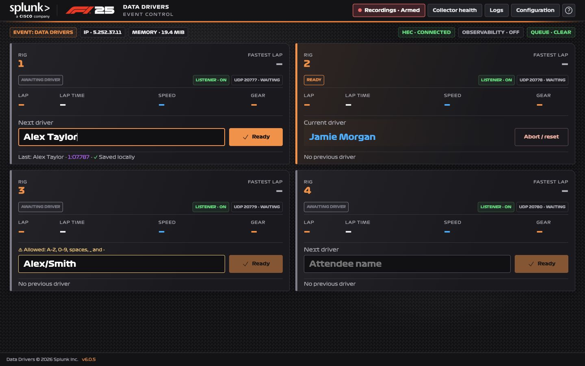Click HEC Connected status pill
585x366 pixels.
click(x=426, y=32)
